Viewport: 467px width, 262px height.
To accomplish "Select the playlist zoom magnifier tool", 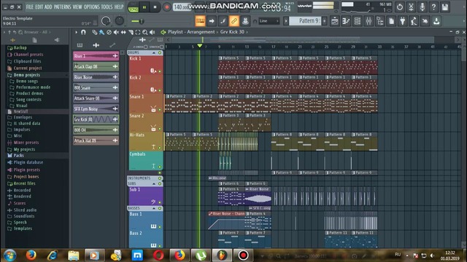I will [144, 32].
